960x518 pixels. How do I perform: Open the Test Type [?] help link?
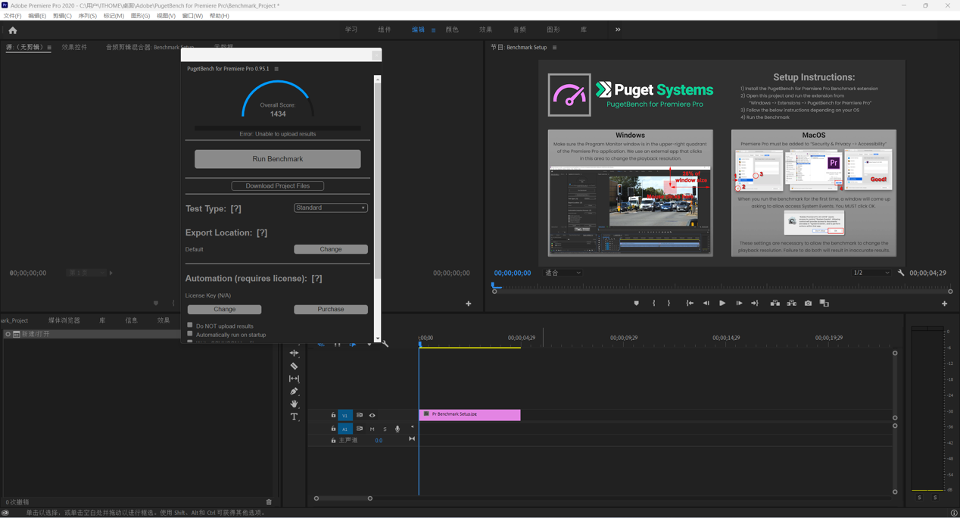pyautogui.click(x=236, y=209)
